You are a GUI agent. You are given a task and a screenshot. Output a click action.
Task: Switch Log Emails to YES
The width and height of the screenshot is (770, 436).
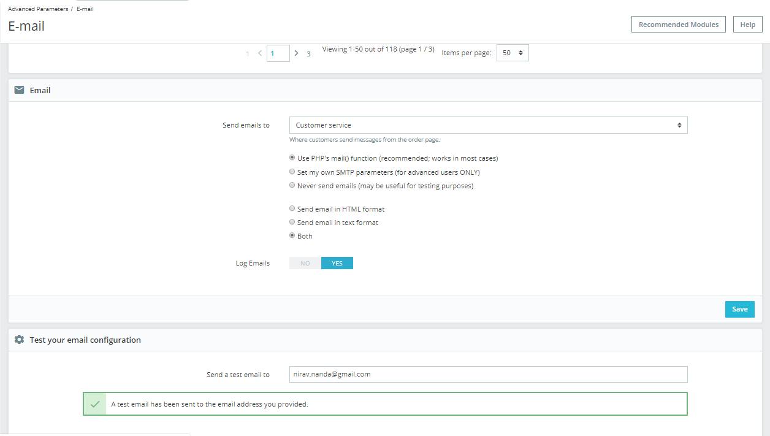[x=337, y=263]
